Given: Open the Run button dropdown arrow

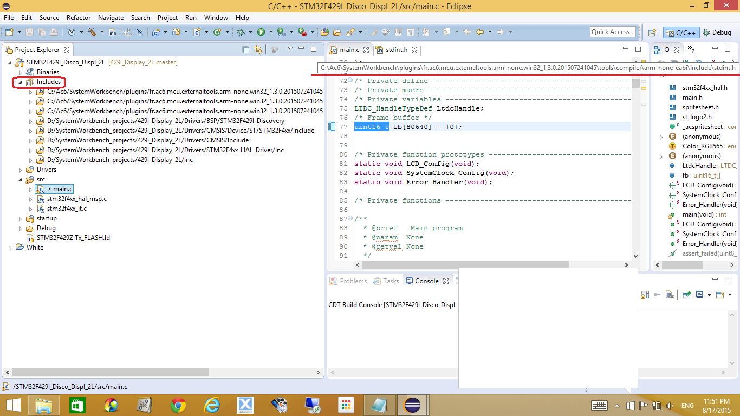Looking at the screenshot, I should tap(270, 32).
